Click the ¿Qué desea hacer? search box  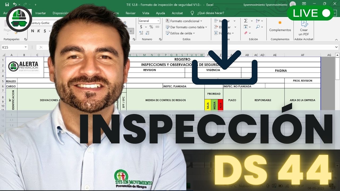click(x=211, y=13)
